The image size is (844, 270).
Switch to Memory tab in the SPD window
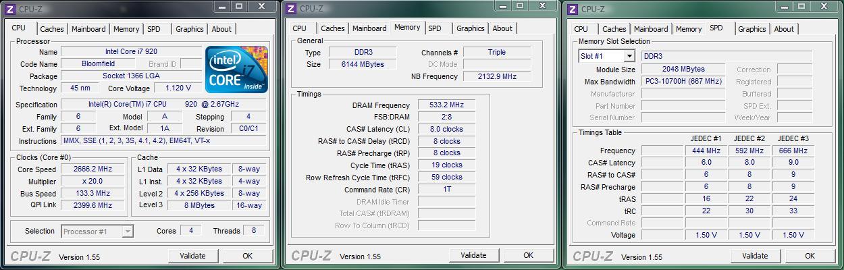(x=689, y=29)
